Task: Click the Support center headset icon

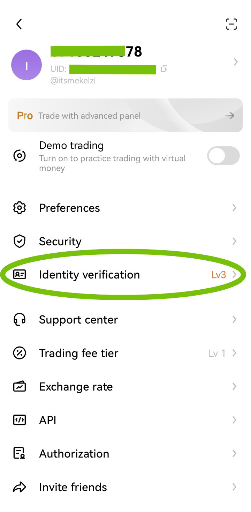Action: coord(20,320)
